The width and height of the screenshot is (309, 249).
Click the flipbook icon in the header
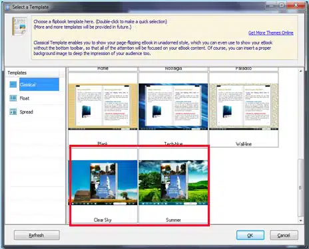point(19,27)
